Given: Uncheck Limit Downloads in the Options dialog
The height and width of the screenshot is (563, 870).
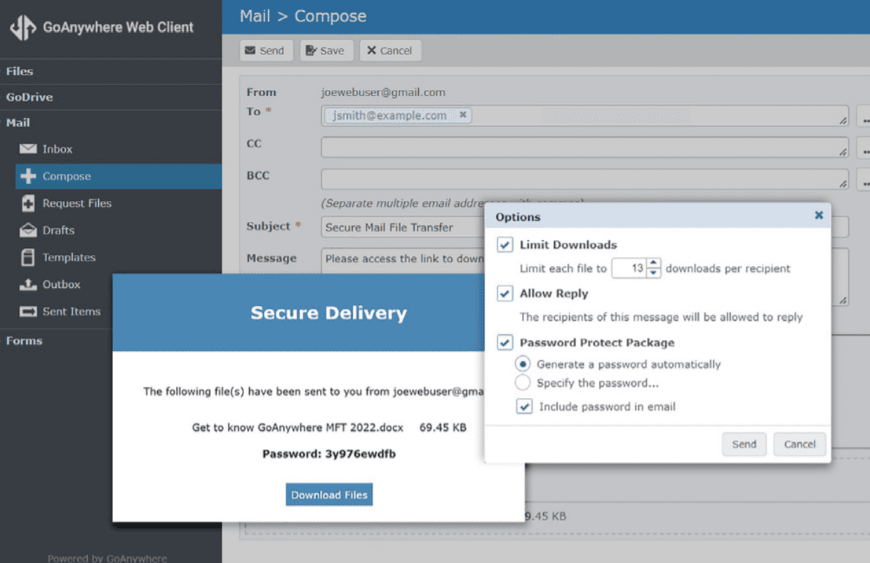Looking at the screenshot, I should click(506, 244).
